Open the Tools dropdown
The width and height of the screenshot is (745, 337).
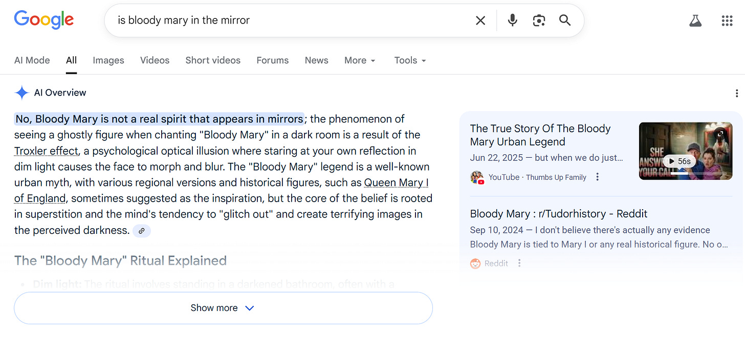[410, 60]
